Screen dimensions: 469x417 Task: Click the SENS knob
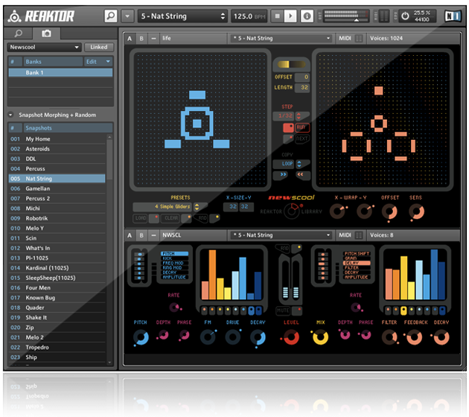416,211
